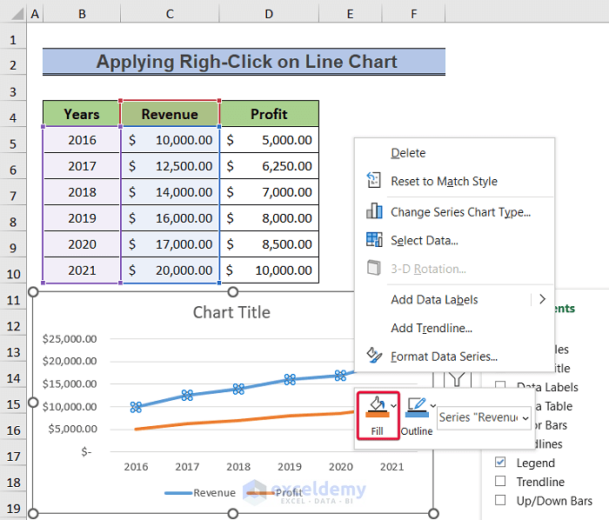Open the Outline color dropdown arrow
Image resolution: width=609 pixels, height=520 pixels.
433,406
